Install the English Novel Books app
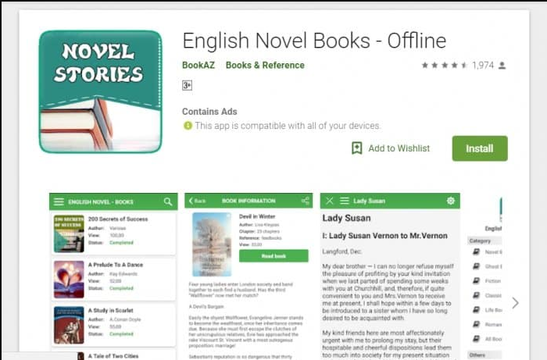The height and width of the screenshot is (360, 547). 480,148
